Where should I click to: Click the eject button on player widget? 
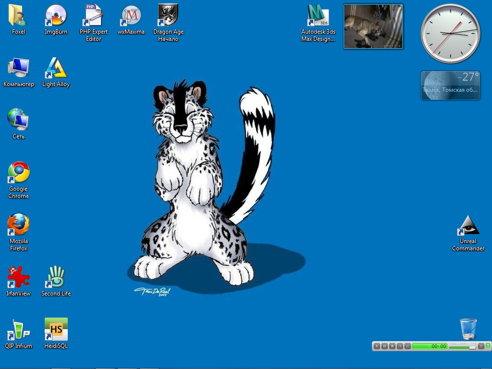[480, 346]
